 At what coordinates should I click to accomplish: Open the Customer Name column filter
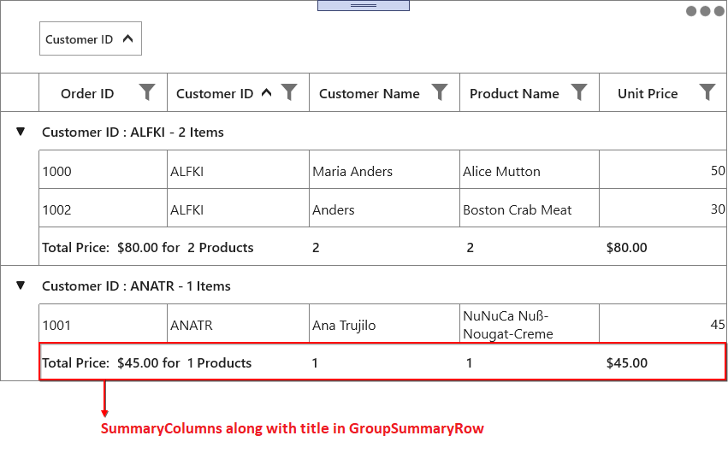(x=440, y=91)
